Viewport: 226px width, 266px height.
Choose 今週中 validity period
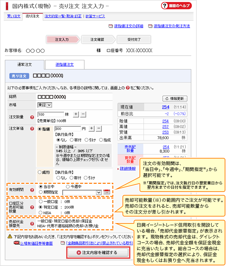68,186
